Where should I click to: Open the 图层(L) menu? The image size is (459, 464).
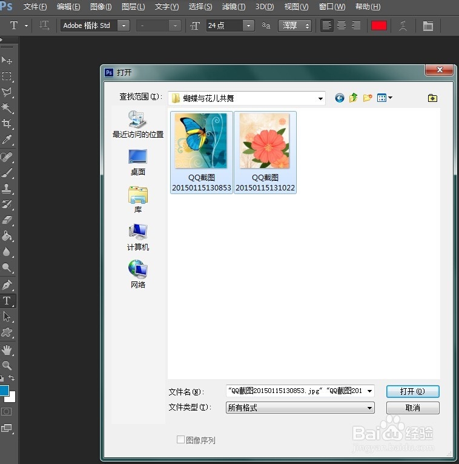coord(133,7)
